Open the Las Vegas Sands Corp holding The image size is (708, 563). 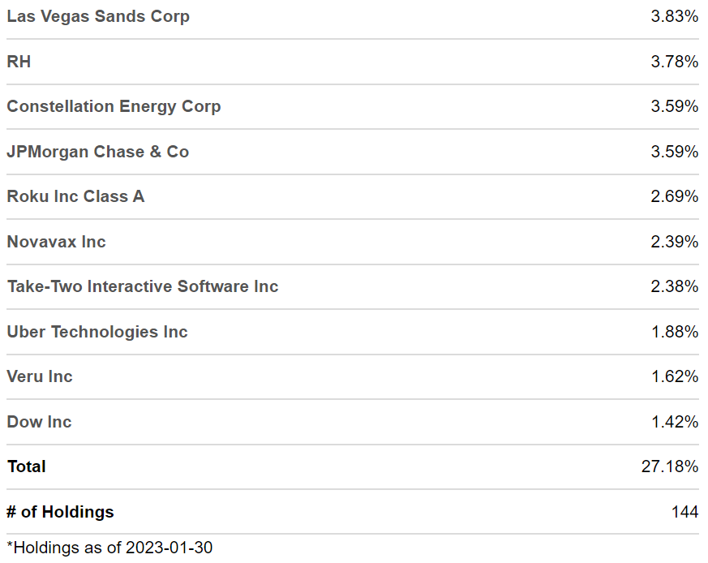click(98, 16)
